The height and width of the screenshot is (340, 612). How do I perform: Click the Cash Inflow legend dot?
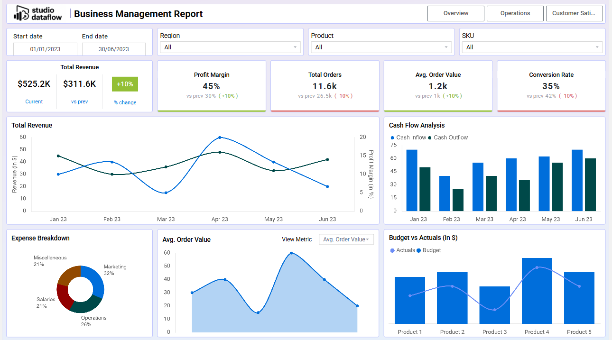[x=392, y=138]
